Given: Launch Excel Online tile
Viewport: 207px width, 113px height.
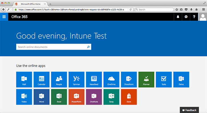Looking at the screenshot, I should pyautogui.click(x=59, y=97).
